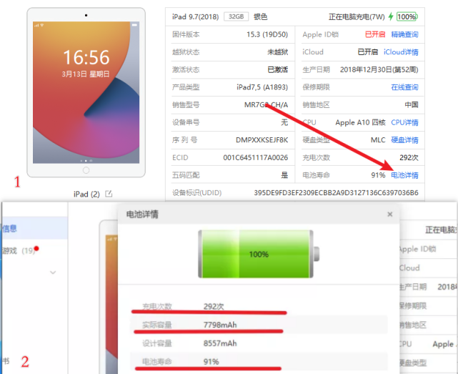Click 在线查询 for 保修期限
This screenshot has width=458, height=374.
coord(404,87)
